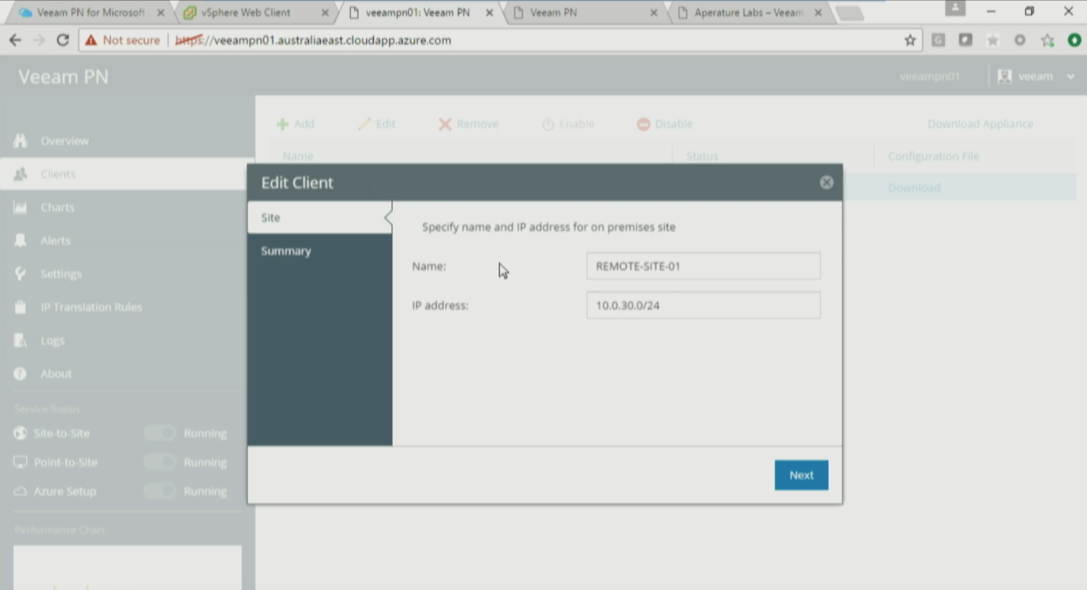
Task: Click the green extension icon in toolbar
Action: pyautogui.click(x=1074, y=40)
